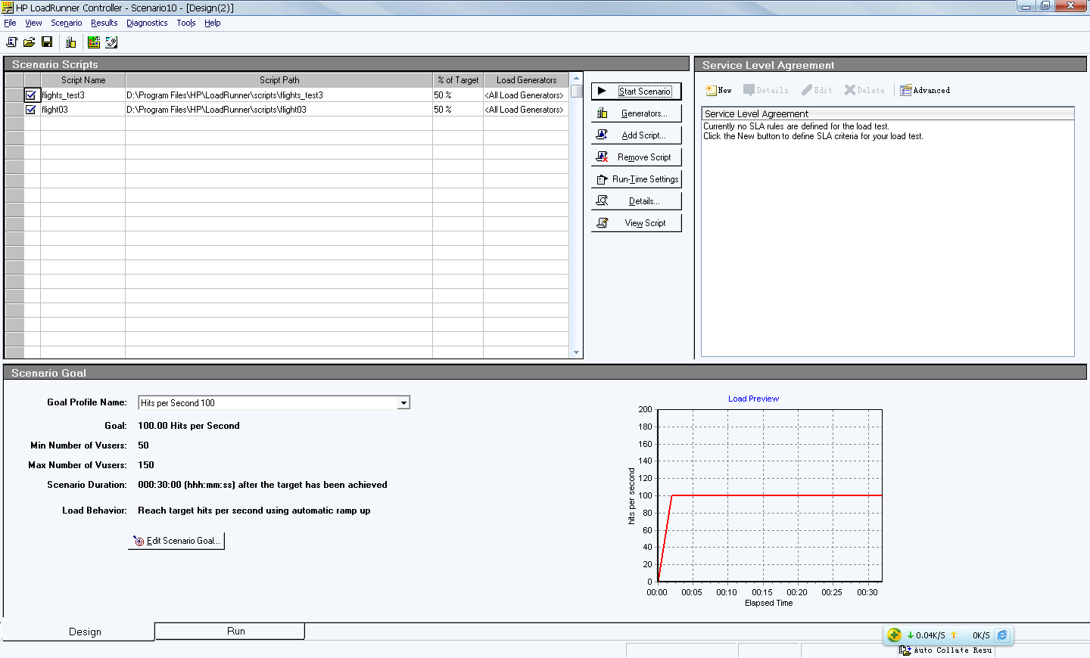Click the SLA Details toolbar item

pyautogui.click(x=766, y=90)
